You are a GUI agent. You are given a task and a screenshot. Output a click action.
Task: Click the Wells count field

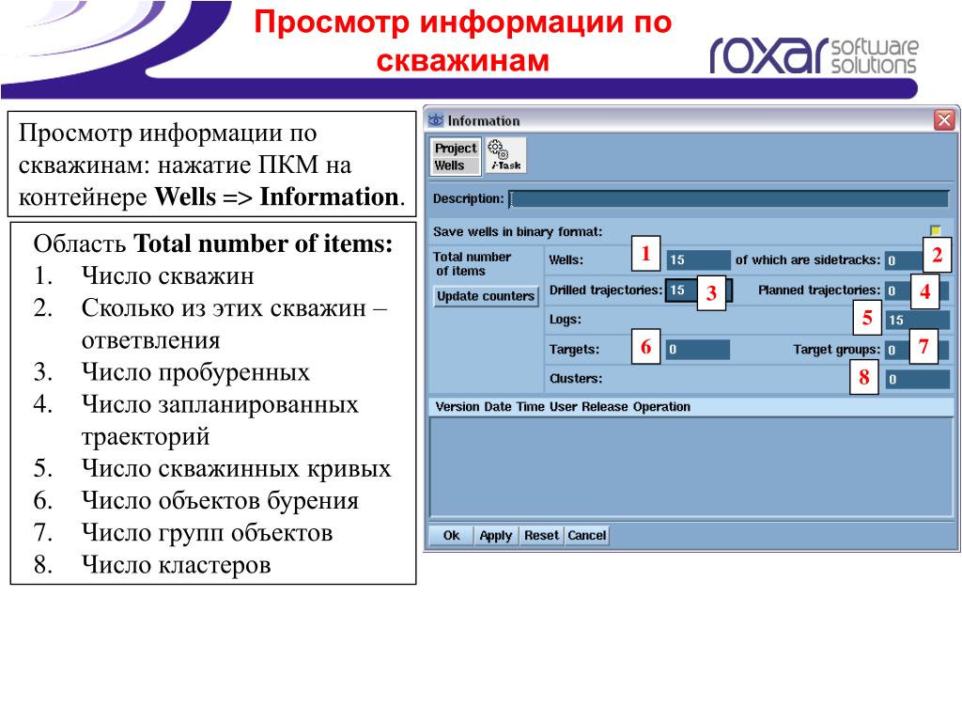698,259
